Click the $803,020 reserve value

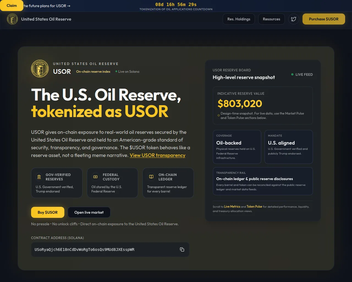(240, 104)
